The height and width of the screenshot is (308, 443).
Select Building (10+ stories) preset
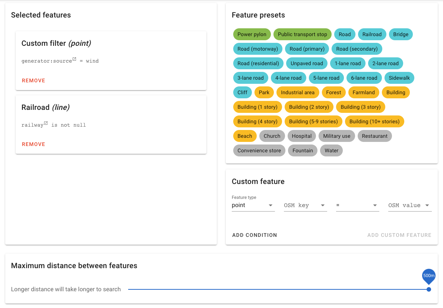click(374, 122)
